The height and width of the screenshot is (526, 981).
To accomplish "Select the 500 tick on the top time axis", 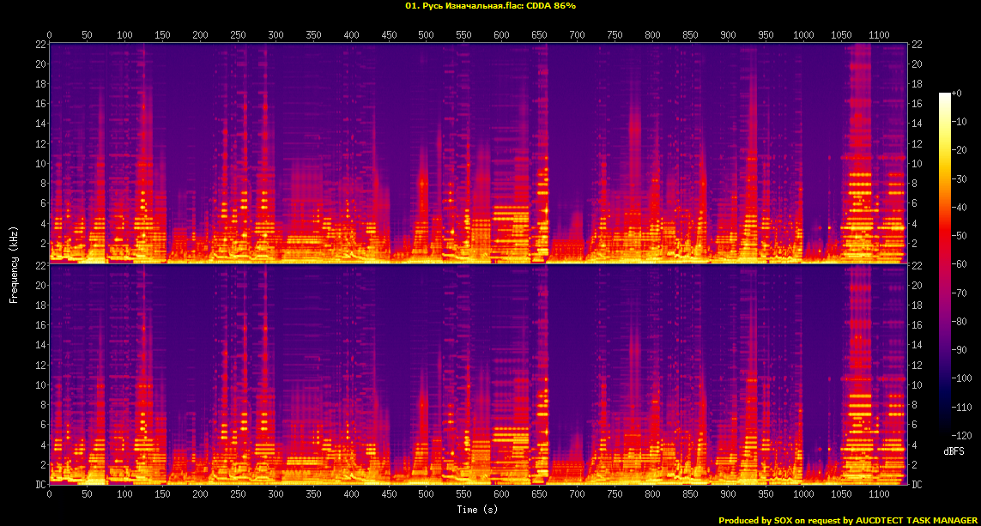I will (x=426, y=35).
